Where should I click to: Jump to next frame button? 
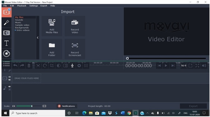click(x=173, y=65)
